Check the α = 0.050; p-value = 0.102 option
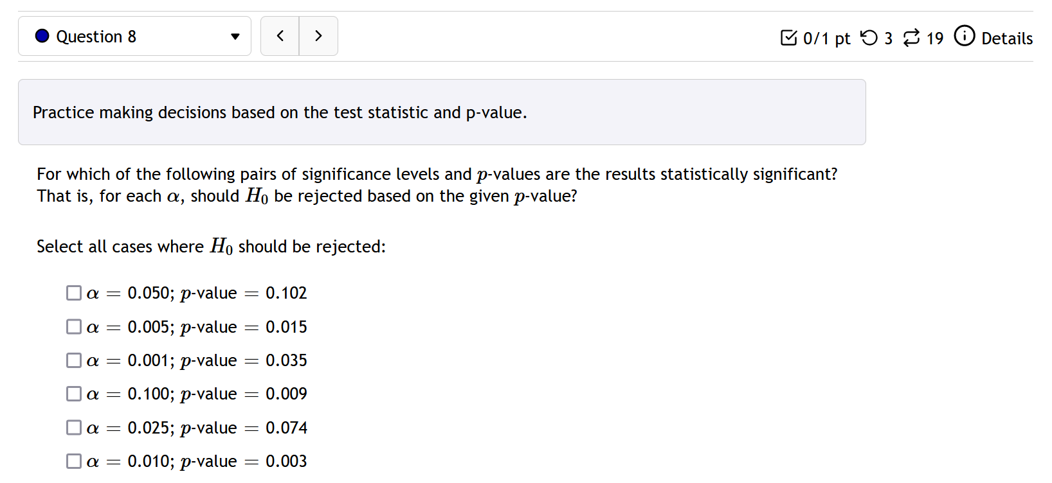Image resolution: width=1052 pixels, height=483 pixels. coord(74,293)
